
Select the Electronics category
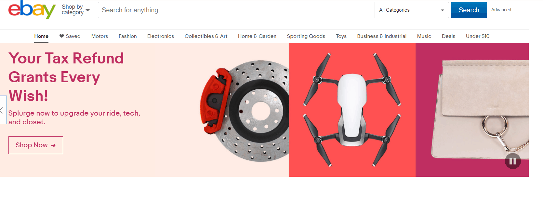click(161, 36)
